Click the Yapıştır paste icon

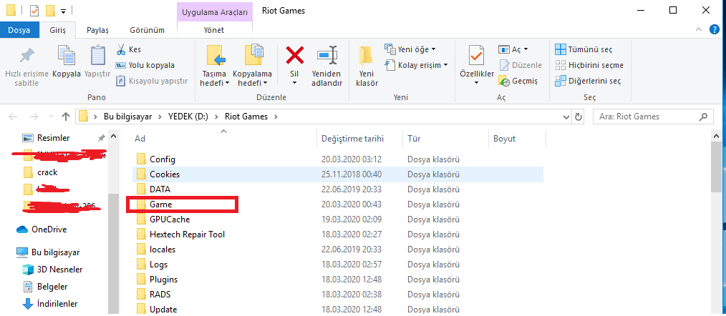click(x=97, y=61)
